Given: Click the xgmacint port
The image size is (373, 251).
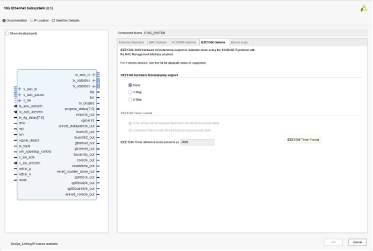Looking at the screenshot, I should coord(88,120).
